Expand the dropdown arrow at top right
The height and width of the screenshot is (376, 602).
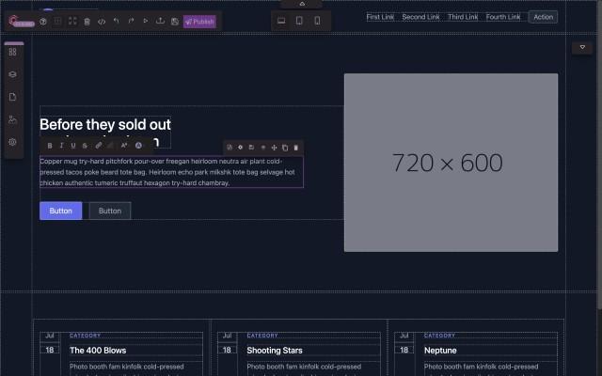[582, 46]
